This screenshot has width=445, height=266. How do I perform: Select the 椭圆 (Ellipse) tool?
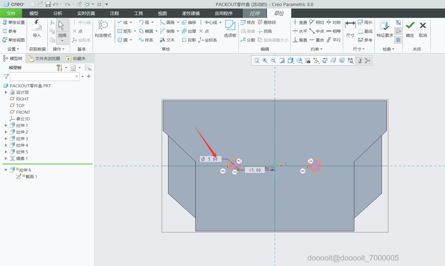click(x=146, y=31)
